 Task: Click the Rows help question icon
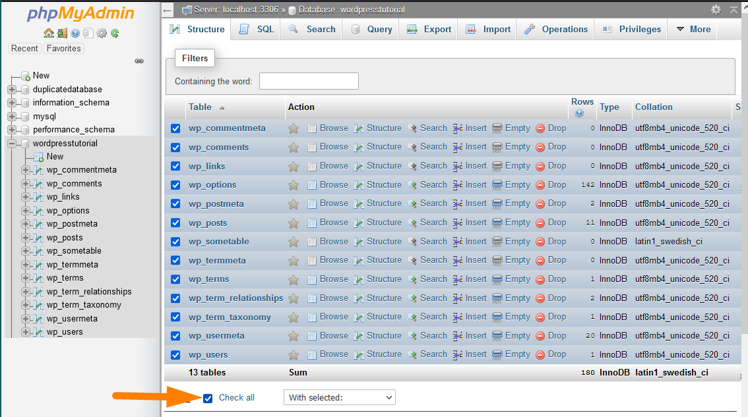(x=579, y=113)
